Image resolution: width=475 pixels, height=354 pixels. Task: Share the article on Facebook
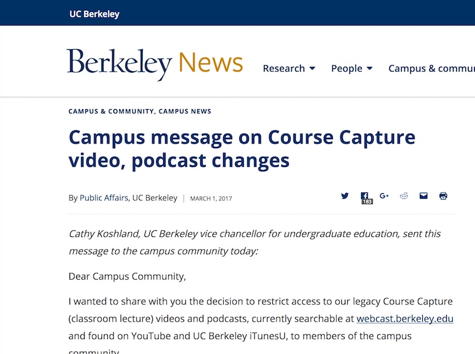click(x=364, y=196)
